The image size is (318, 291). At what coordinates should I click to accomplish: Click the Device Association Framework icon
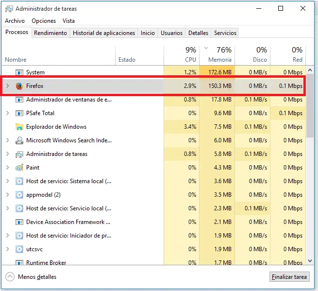[x=19, y=222]
